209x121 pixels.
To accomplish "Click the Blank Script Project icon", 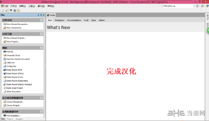I will pos(5,88).
